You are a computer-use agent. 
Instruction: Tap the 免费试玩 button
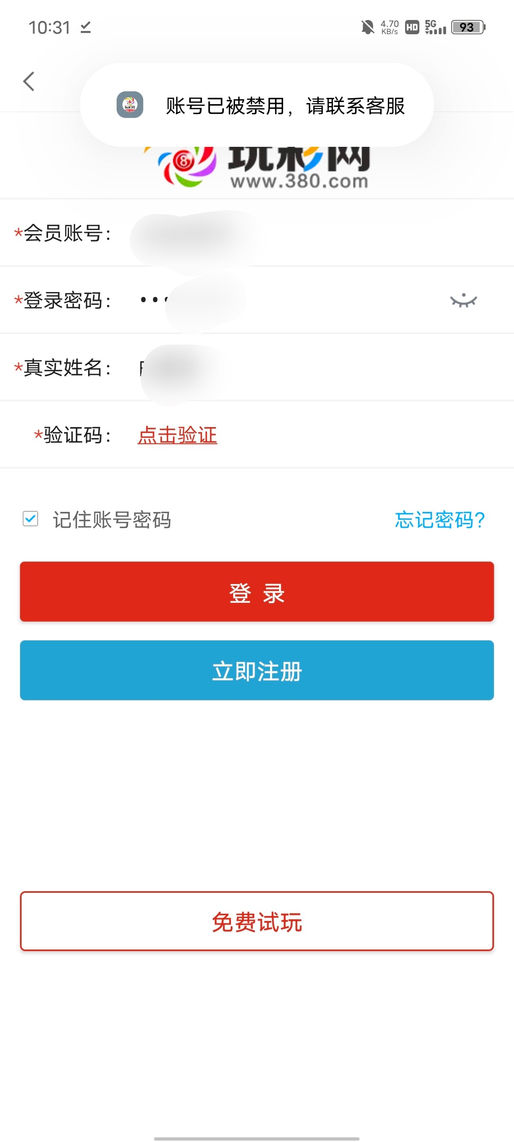257,921
